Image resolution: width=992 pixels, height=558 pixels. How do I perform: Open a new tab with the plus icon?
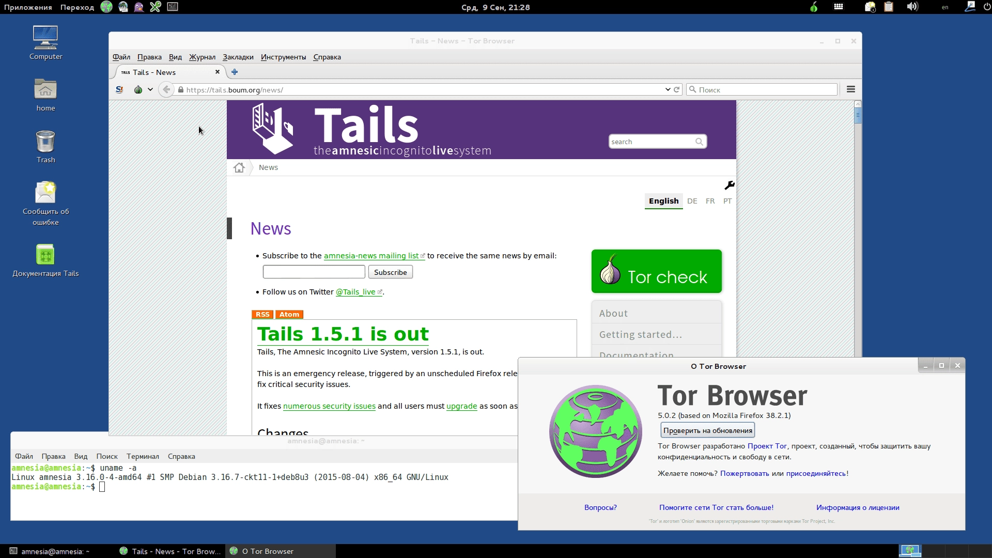click(x=235, y=72)
